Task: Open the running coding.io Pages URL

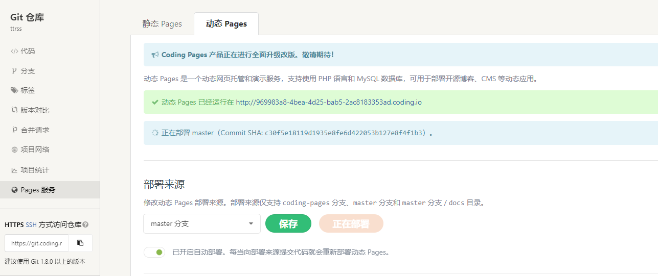Action: 329,102
